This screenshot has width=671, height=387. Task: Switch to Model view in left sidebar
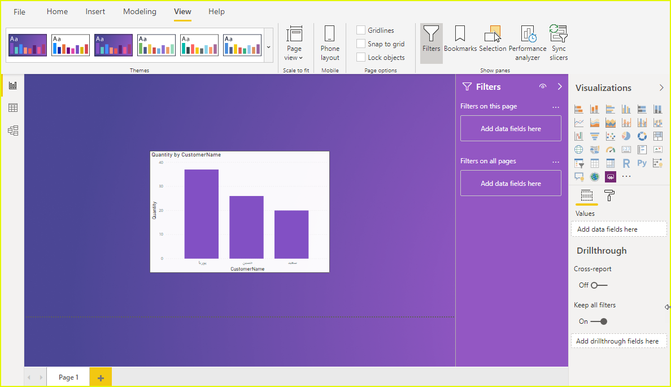(x=13, y=130)
